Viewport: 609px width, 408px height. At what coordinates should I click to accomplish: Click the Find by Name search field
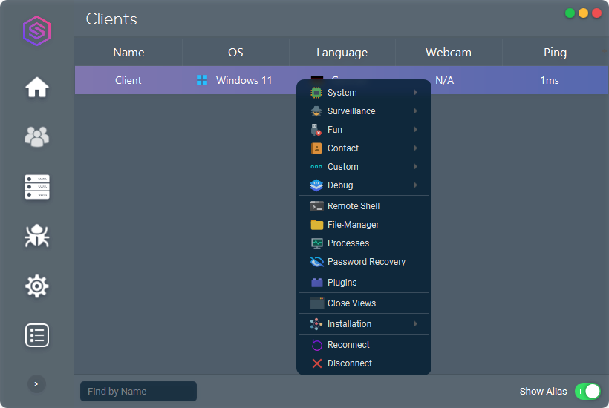[138, 392]
